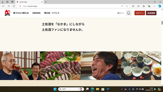Image resolution: width=163 pixels, height=92 pixels.
Task: View site info via the lock icon
Action: (20, 6)
